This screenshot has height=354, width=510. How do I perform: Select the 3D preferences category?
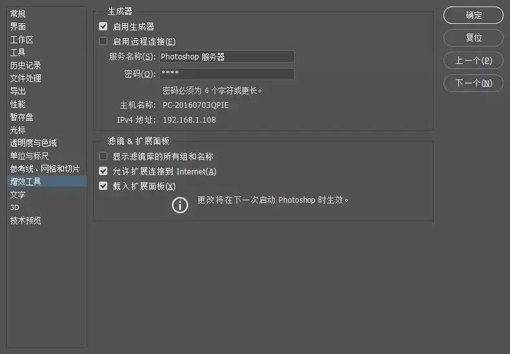coord(15,207)
